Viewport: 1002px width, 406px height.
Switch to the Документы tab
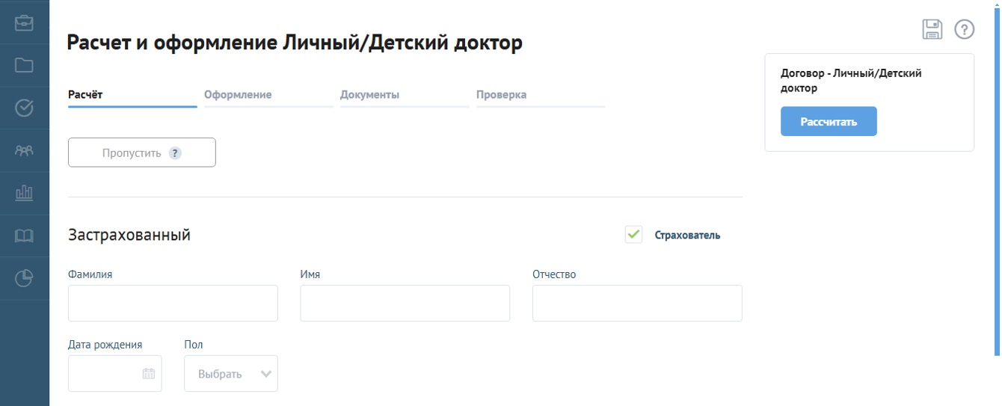click(x=369, y=95)
